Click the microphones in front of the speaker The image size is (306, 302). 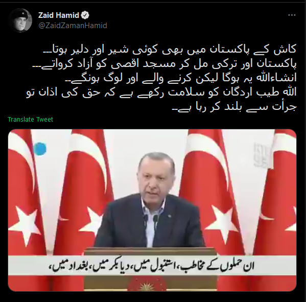pos(151,221)
